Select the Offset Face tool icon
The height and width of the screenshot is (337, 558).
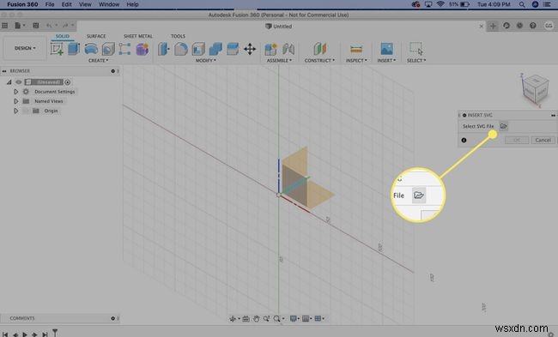[x=233, y=49]
